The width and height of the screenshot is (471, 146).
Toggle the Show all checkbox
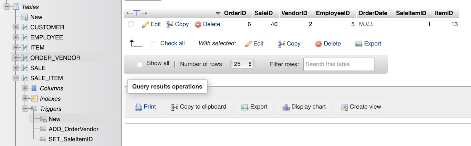140,64
